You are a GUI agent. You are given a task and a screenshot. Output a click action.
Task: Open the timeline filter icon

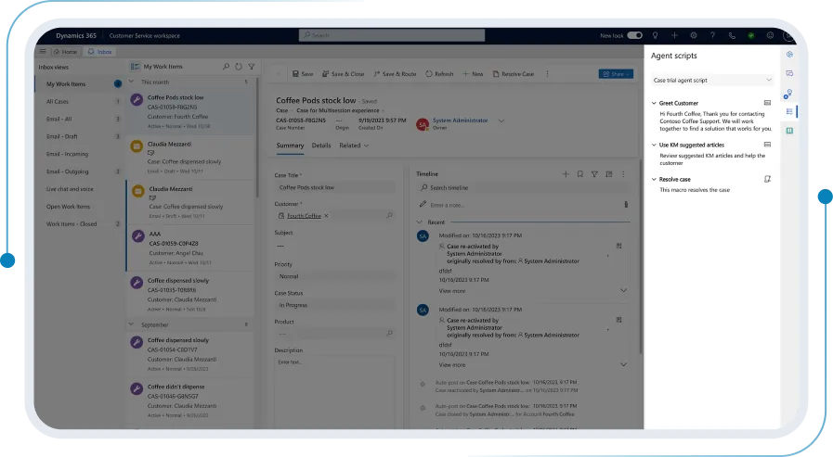pos(594,174)
